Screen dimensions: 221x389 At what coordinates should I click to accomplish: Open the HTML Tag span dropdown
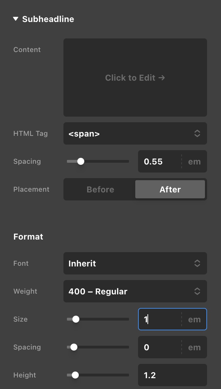pos(135,133)
